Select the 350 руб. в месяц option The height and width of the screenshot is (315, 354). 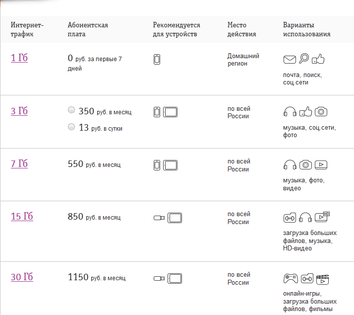[71, 110]
